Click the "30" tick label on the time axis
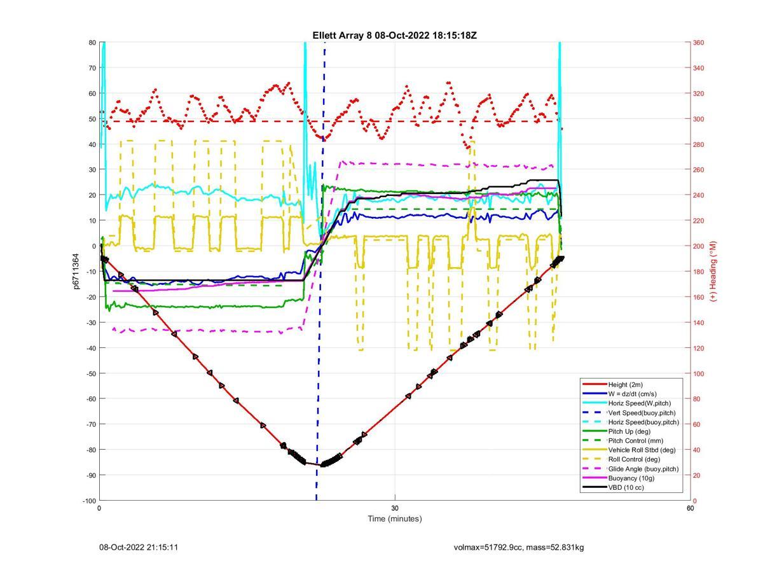The height and width of the screenshot is (563, 763). [x=395, y=508]
